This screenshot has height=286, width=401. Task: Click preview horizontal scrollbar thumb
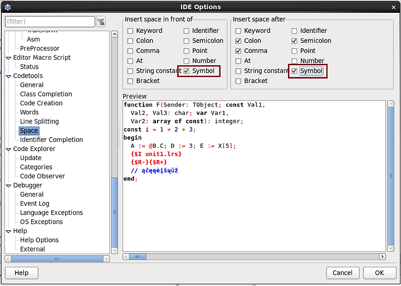(x=138, y=256)
